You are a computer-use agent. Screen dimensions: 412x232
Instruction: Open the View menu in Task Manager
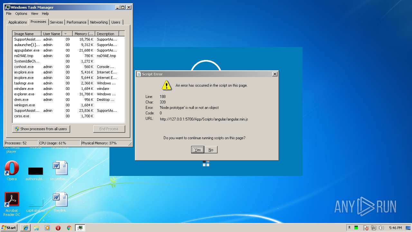pos(34,14)
